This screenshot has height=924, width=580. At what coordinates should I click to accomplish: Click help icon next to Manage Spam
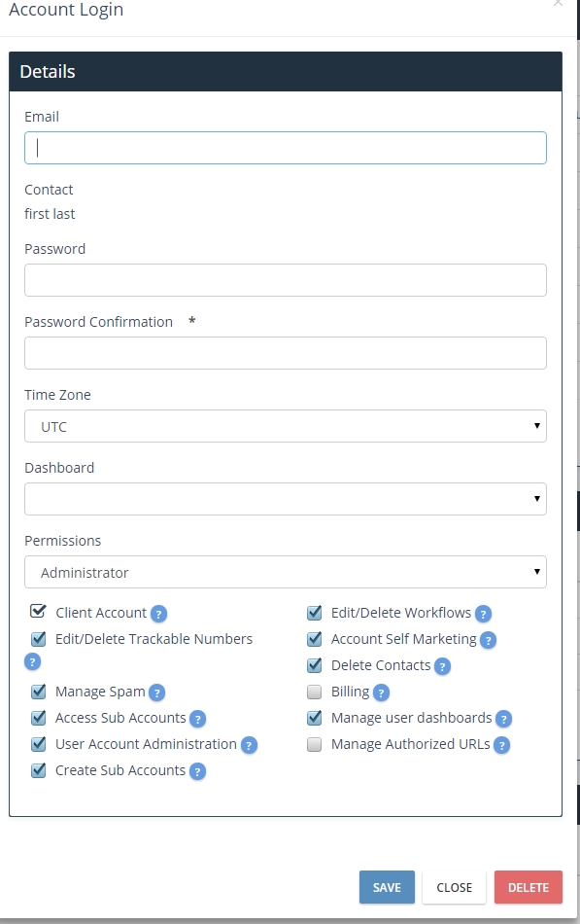click(156, 693)
